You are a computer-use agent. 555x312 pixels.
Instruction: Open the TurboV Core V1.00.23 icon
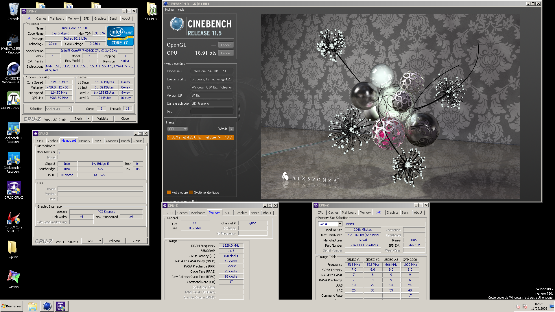tap(14, 218)
